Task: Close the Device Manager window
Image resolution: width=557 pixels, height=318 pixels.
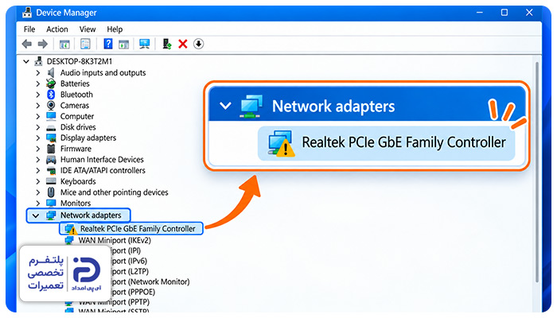Action: click(529, 13)
